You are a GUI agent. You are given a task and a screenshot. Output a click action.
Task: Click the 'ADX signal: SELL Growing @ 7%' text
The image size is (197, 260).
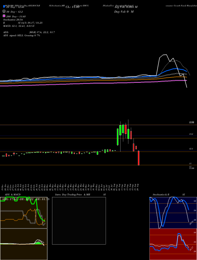22,35
